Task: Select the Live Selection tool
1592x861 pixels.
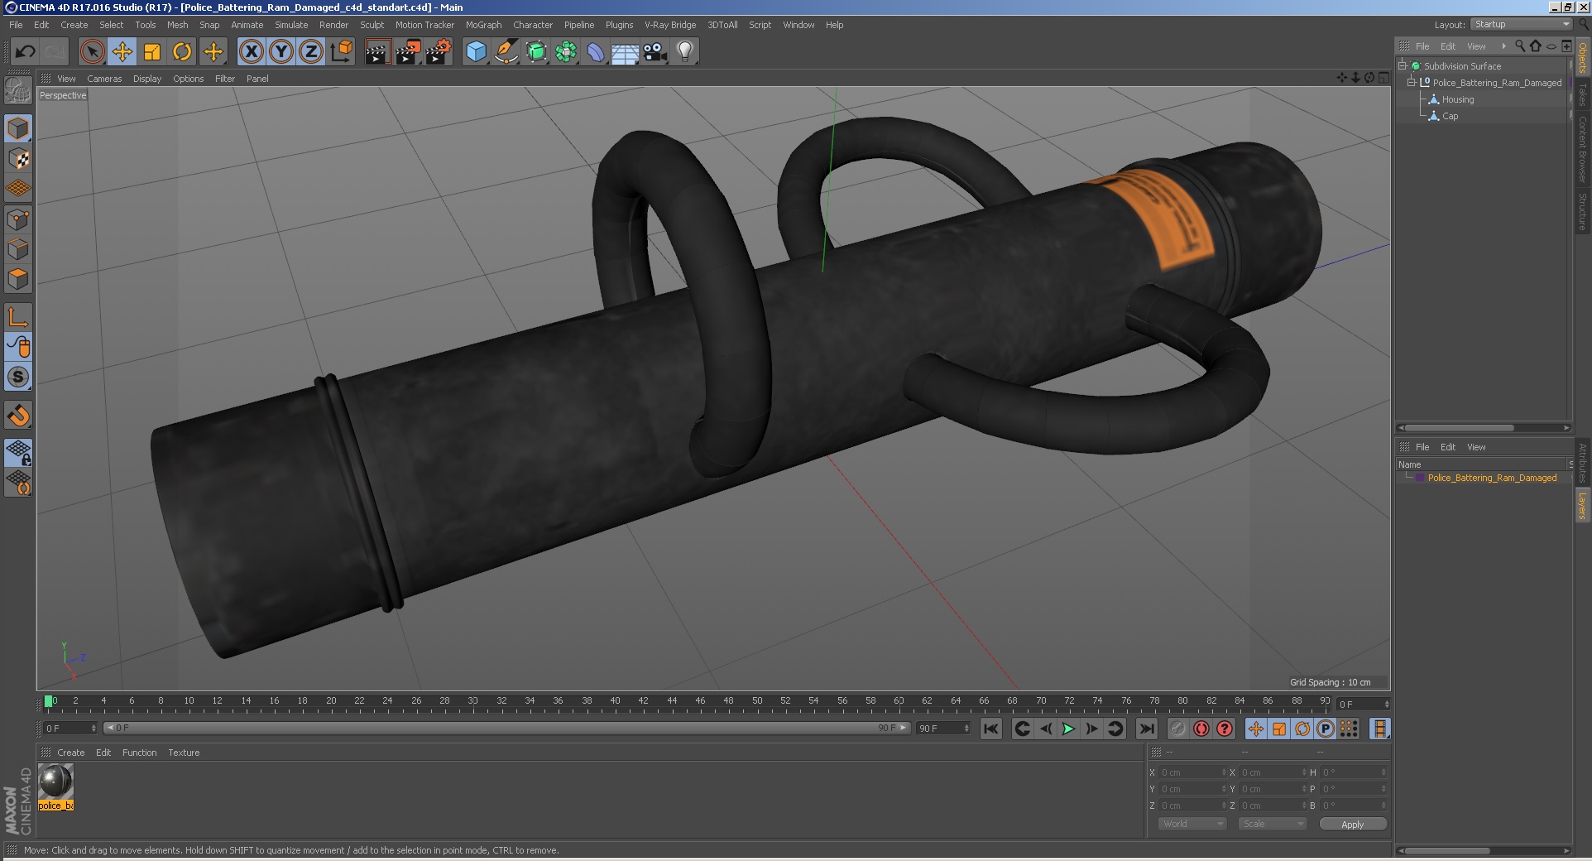Action: coord(92,52)
